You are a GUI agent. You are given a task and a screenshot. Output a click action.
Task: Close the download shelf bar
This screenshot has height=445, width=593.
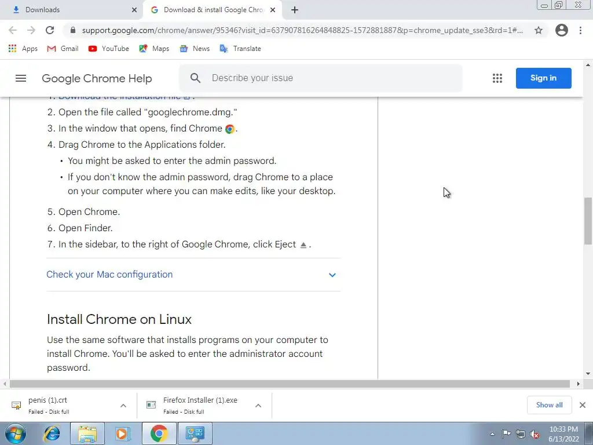pyautogui.click(x=583, y=405)
